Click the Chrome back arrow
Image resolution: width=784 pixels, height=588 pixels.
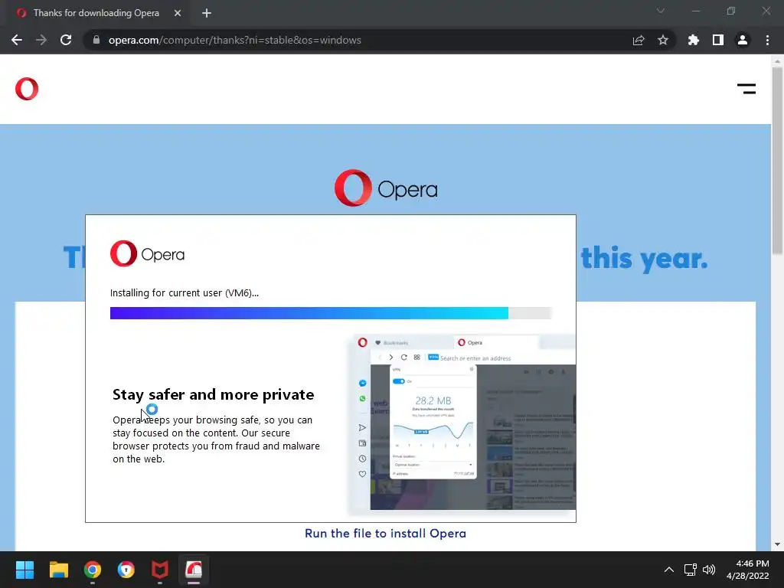click(17, 40)
